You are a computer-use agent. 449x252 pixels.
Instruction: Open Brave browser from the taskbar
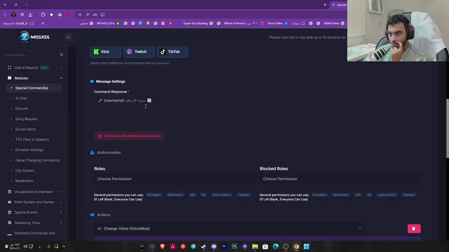click(x=162, y=246)
